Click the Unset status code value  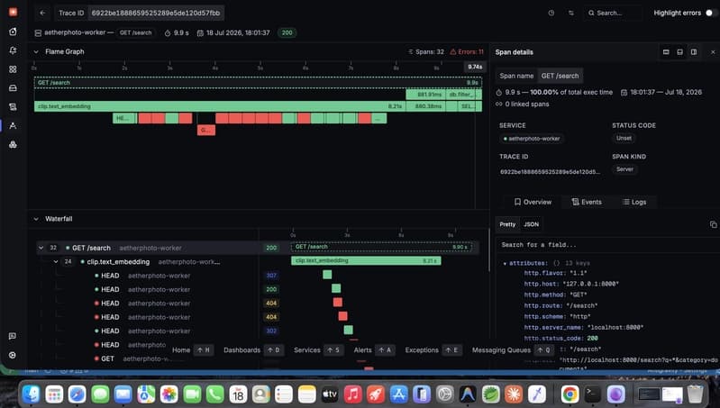coord(624,138)
